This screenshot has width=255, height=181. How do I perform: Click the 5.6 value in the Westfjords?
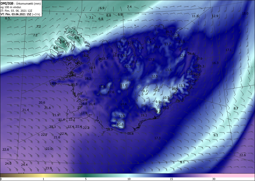62,42
